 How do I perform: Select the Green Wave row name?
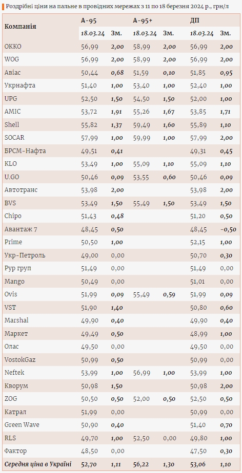[x=22, y=425]
